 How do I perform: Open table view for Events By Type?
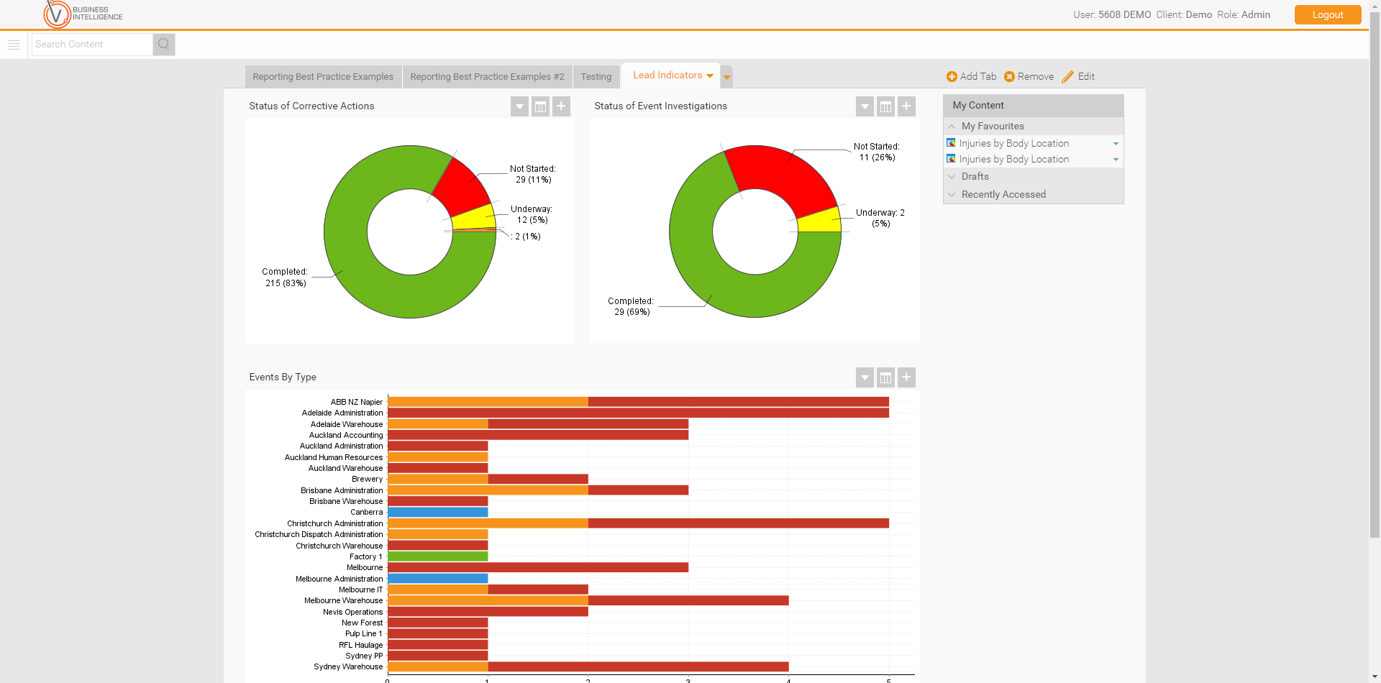coord(885,377)
